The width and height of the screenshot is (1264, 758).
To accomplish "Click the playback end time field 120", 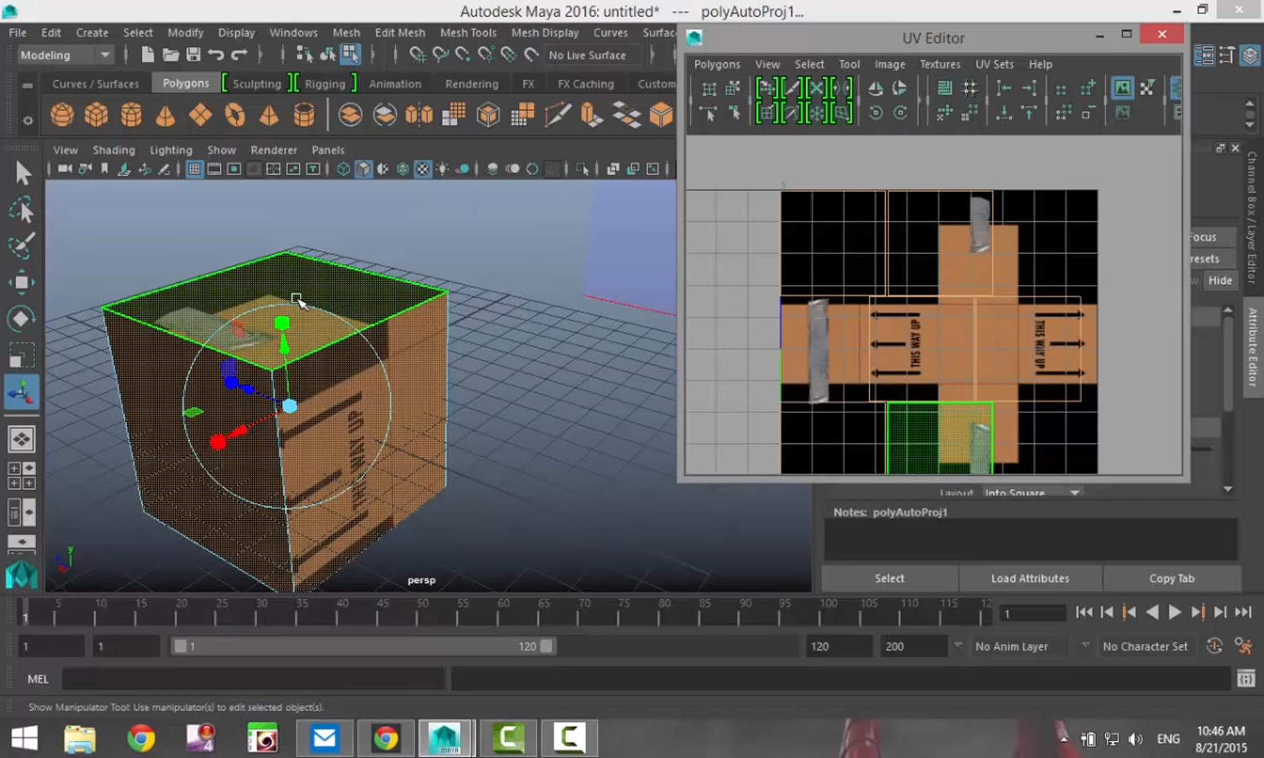I will tap(839, 646).
